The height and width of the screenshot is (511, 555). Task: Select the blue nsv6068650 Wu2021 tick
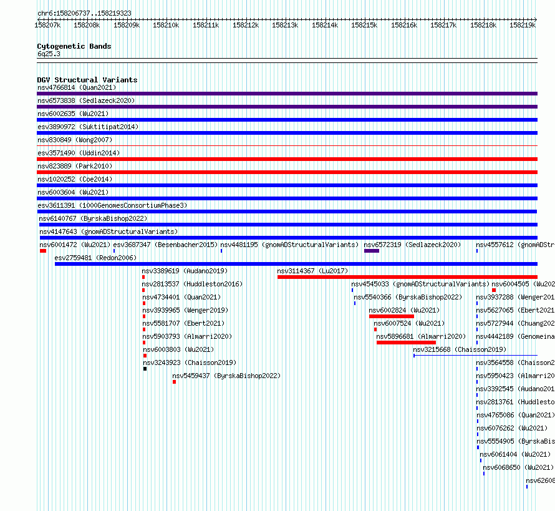coord(484,474)
